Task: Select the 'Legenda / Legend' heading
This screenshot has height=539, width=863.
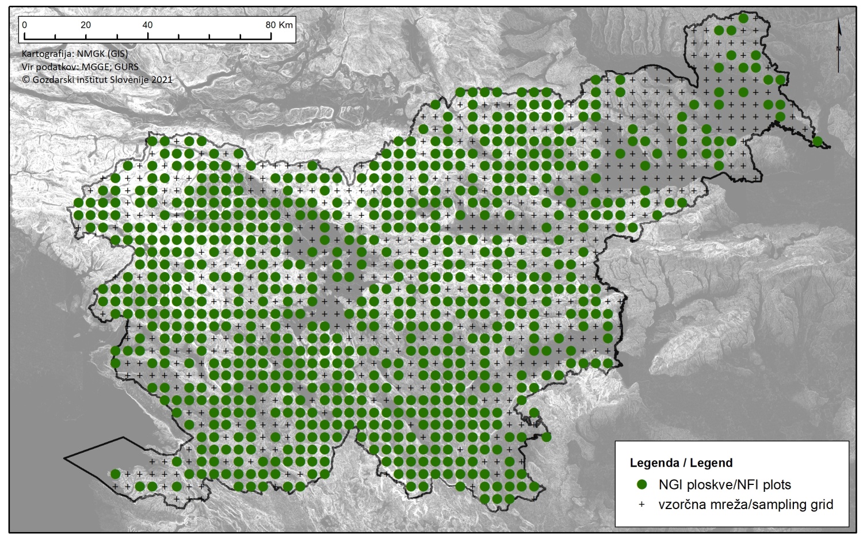Action: pyautogui.click(x=681, y=463)
